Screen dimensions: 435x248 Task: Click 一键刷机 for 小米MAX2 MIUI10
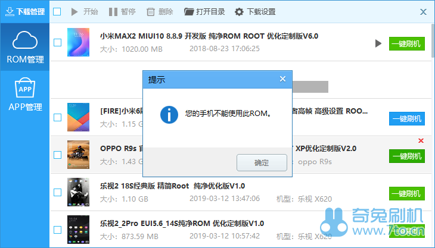pyautogui.click(x=407, y=44)
